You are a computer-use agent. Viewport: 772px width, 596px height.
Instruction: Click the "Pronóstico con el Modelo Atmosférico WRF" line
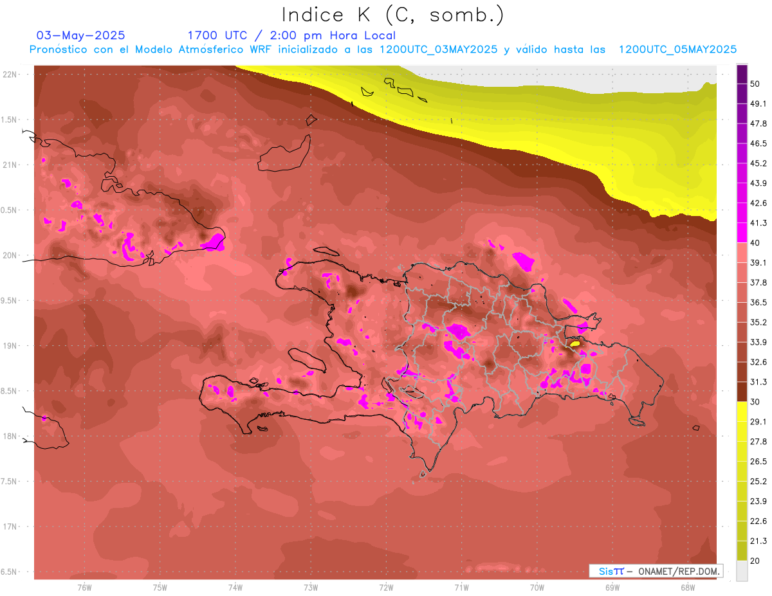[383, 50]
